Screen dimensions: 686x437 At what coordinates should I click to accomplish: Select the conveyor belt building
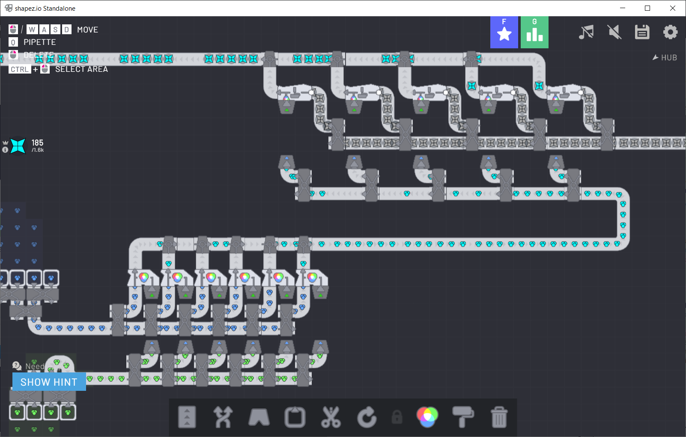[x=187, y=417]
